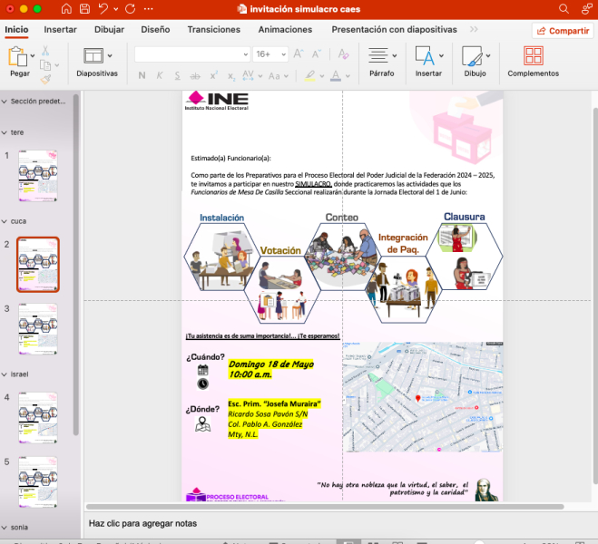This screenshot has width=598, height=544.
Task: Click the Home icon in title bar
Action: pos(66,8)
